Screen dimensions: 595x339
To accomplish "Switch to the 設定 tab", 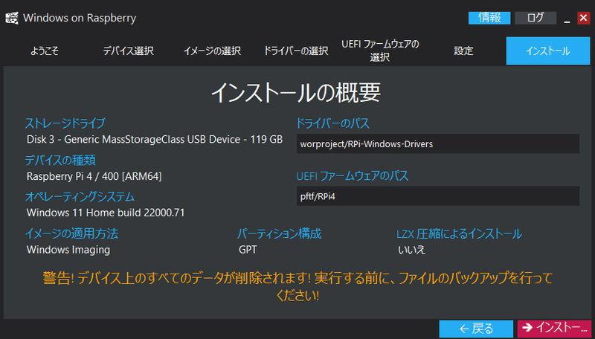I will click(x=463, y=51).
